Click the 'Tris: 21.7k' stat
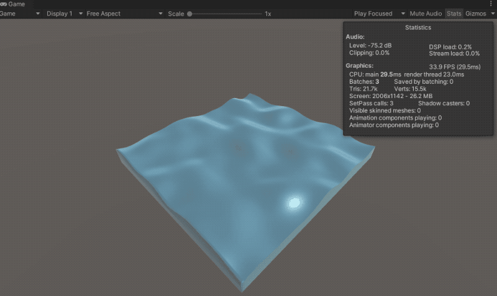The height and width of the screenshot is (296, 497). click(363, 89)
